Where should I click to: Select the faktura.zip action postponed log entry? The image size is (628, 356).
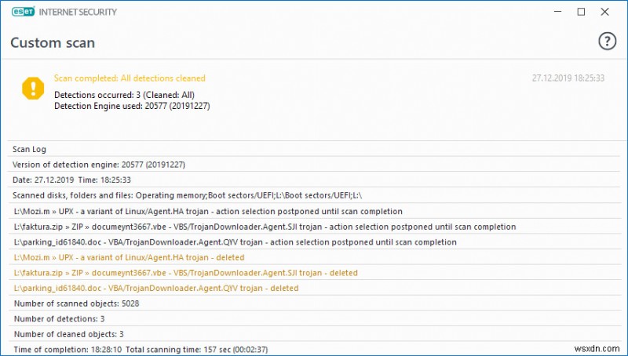(265, 227)
